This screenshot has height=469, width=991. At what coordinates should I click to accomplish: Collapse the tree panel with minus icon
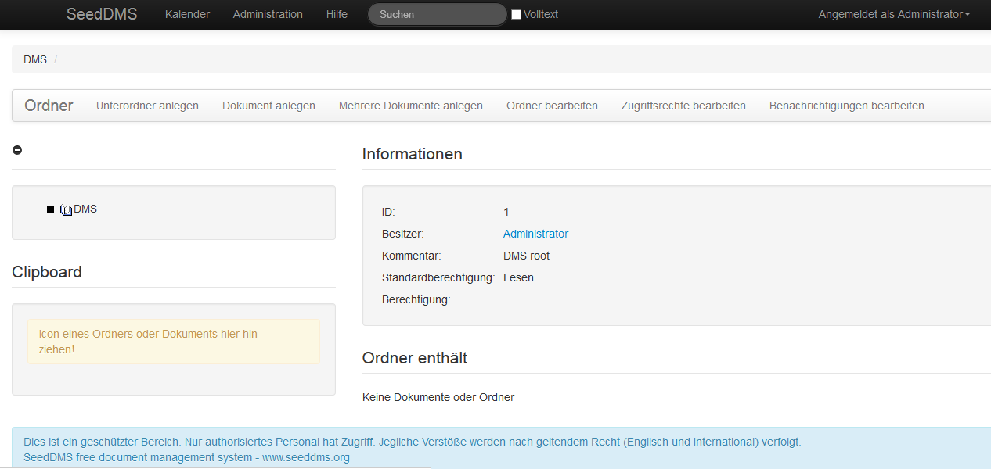(17, 150)
